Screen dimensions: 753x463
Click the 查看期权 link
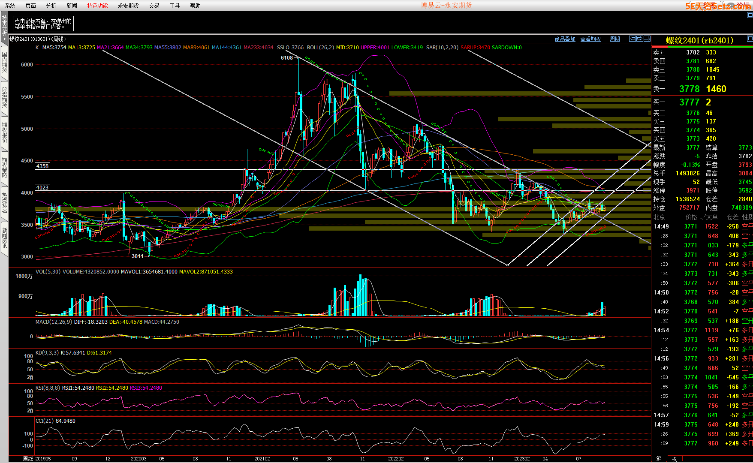(x=590, y=39)
